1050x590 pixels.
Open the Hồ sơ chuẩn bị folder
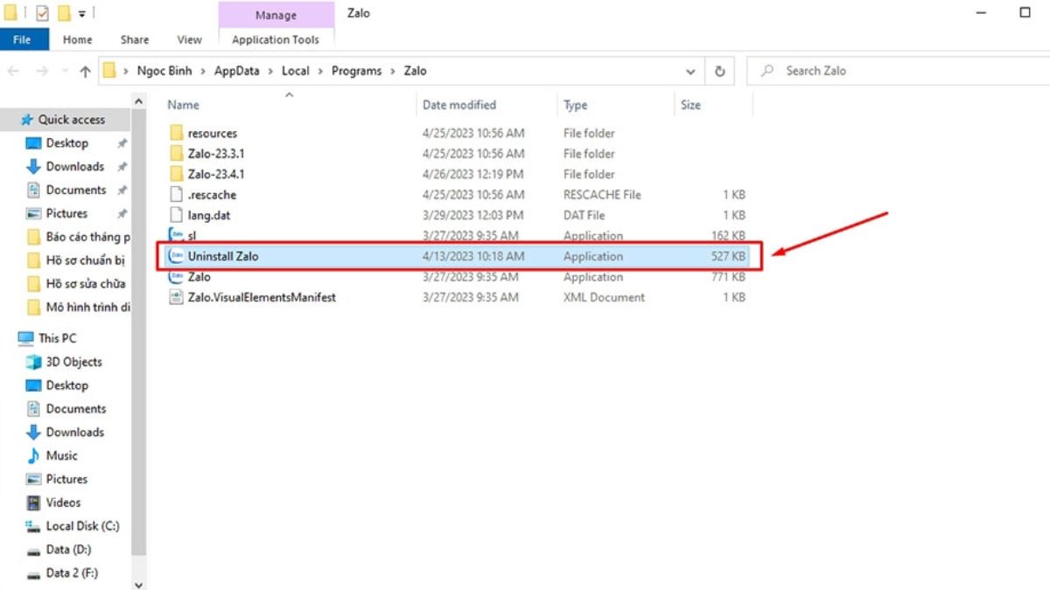coord(78,260)
